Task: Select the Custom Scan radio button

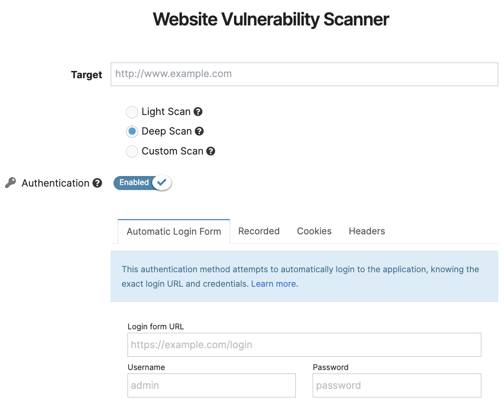Action: pos(132,151)
